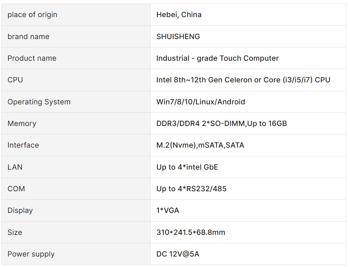Select the 310*241.5*68.8mm size value
This screenshot has height=267, width=350.
[191, 232]
